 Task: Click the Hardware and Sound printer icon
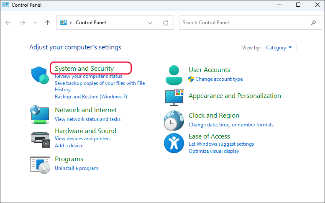(x=40, y=139)
